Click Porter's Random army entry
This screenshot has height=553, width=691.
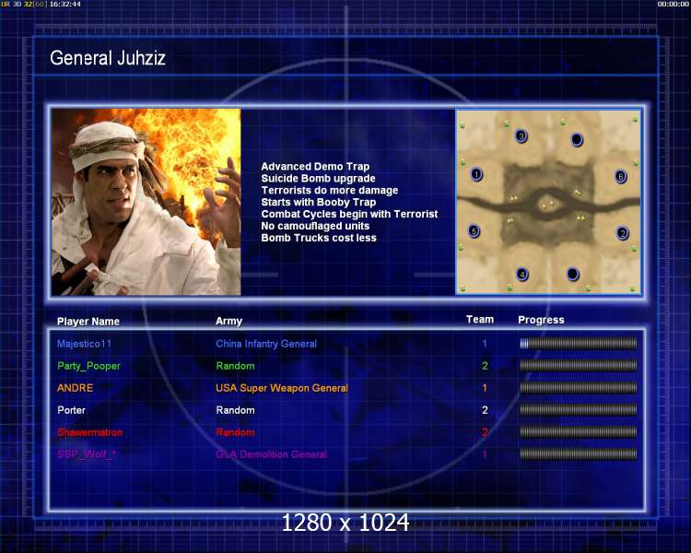[x=235, y=410]
